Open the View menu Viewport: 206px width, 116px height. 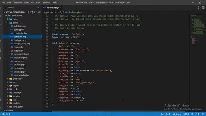pyautogui.click(x=26, y=3)
